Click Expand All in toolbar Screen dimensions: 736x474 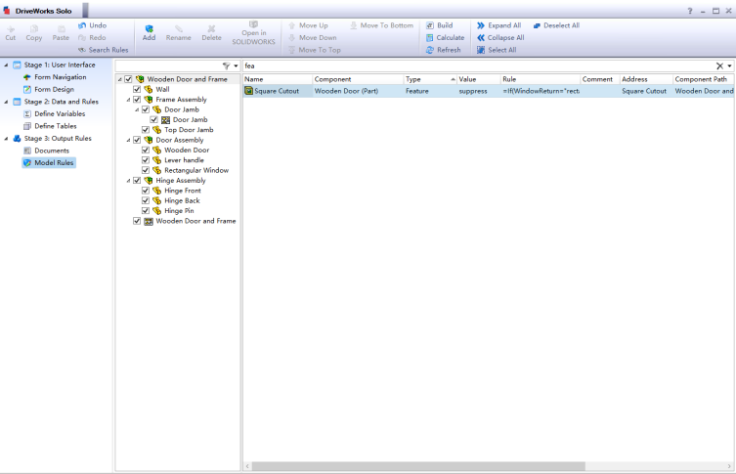tap(498, 25)
